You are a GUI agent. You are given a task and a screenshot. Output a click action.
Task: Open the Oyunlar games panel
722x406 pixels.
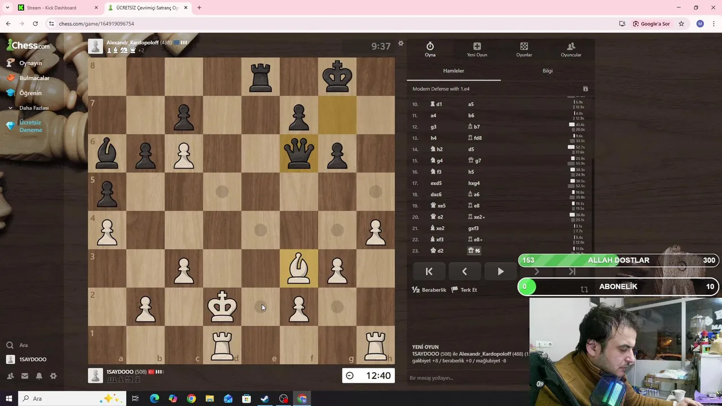[524, 50]
